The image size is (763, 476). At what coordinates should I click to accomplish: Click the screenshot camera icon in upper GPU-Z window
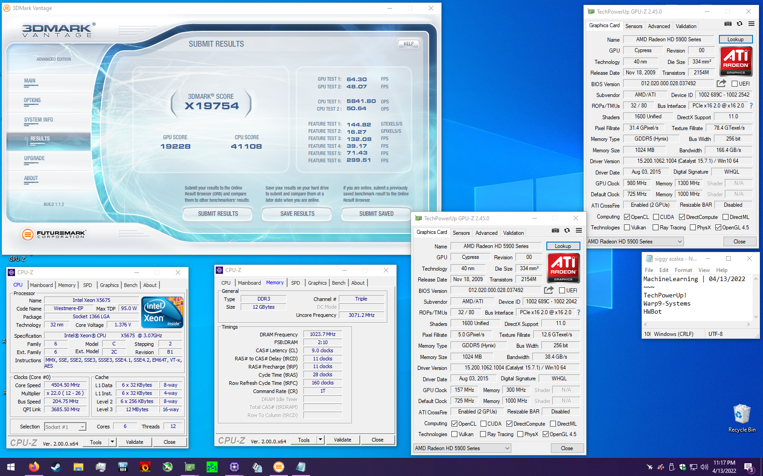tap(728, 24)
